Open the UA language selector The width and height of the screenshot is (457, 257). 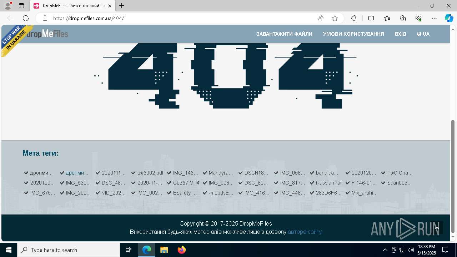[423, 34]
